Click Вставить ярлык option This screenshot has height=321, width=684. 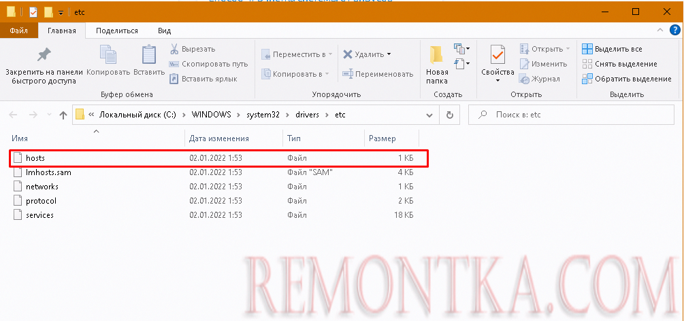pos(203,79)
